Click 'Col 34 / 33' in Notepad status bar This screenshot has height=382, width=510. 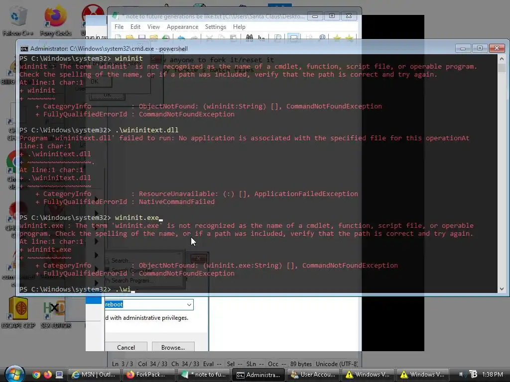tap(152, 364)
